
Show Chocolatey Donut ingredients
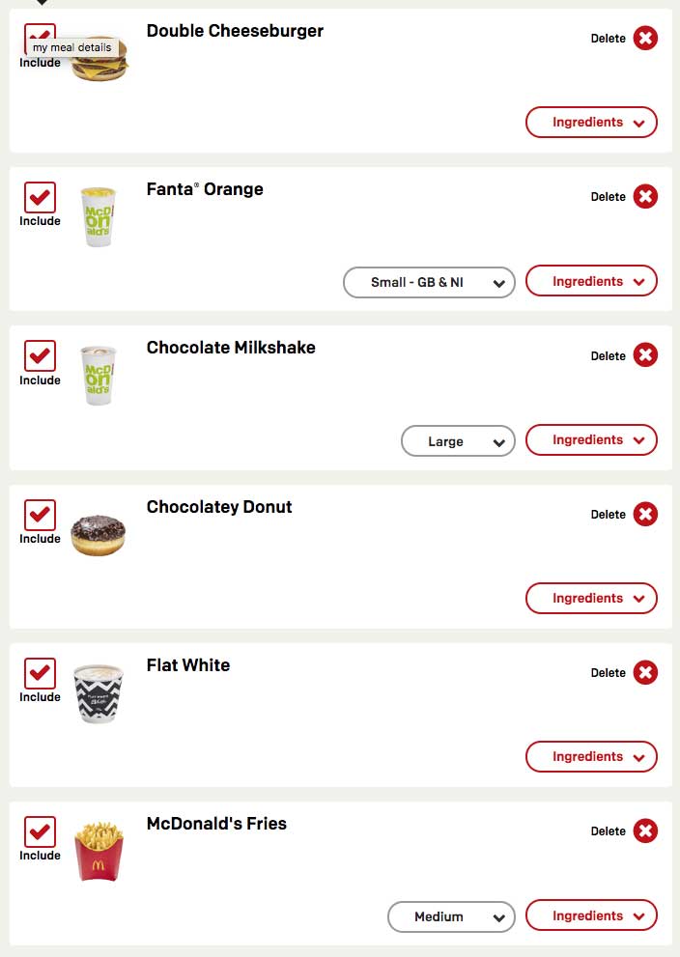tap(591, 599)
